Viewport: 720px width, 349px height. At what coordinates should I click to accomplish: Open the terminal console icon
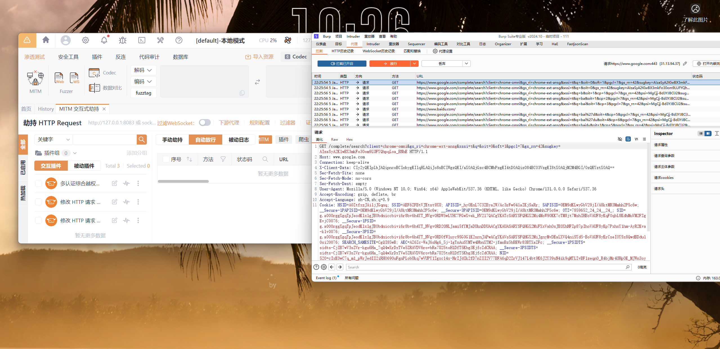coord(142,40)
